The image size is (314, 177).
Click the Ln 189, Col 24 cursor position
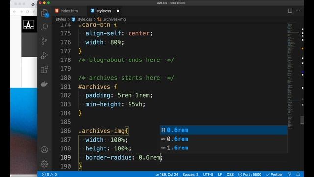(167, 174)
